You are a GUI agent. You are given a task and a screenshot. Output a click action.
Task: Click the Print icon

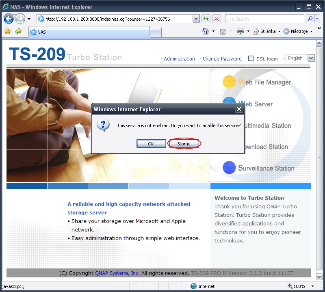coord(240,31)
